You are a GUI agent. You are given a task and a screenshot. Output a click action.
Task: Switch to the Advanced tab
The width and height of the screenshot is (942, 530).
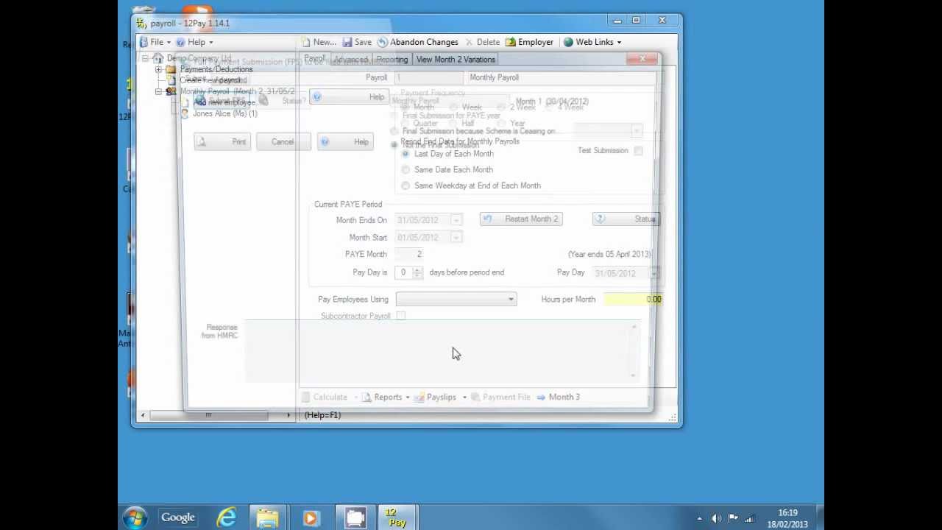click(x=350, y=60)
